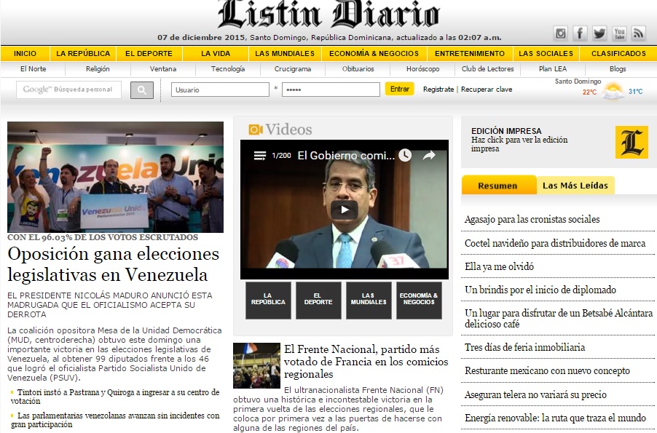The width and height of the screenshot is (657, 433).
Task: Focus the Google personal search field
Action: 68,90
